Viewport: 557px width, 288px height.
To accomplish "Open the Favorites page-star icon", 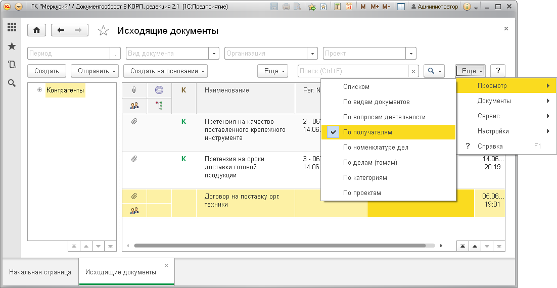I will [x=323, y=7].
